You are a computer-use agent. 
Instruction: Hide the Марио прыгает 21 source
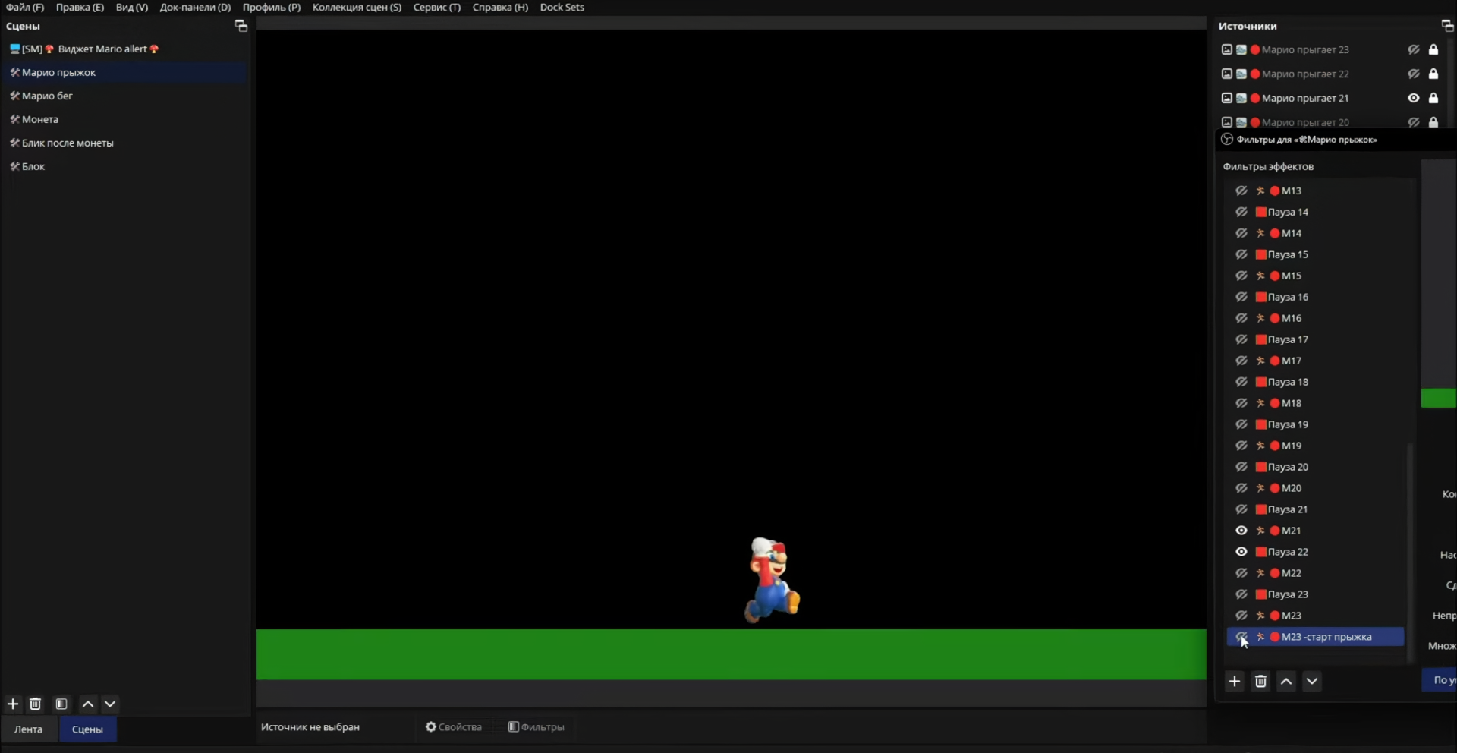coord(1413,98)
